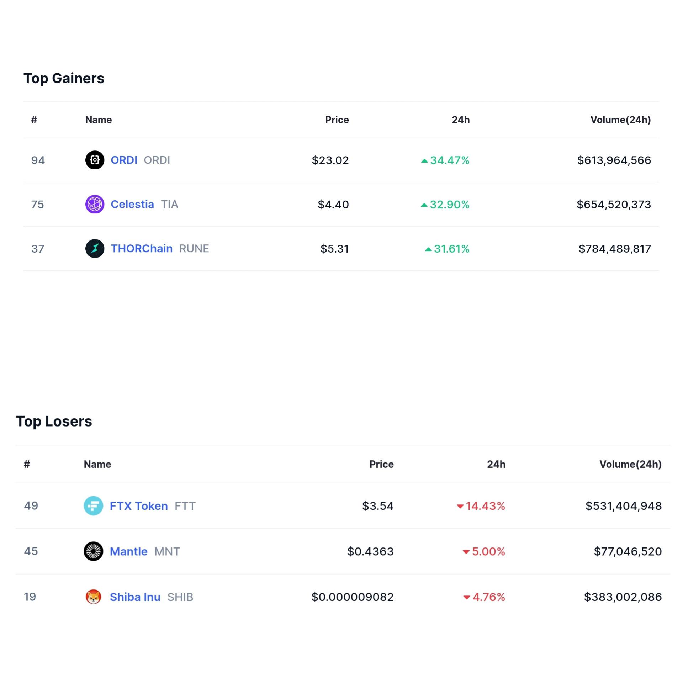Screen dimensions: 683x683
Task: Click the Mantle sunburst logo icon
Action: coord(93,551)
